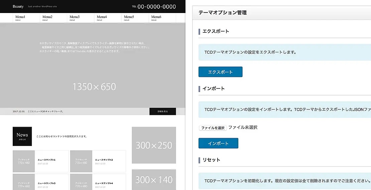Open the Menu5 navigation item
Image resolution: width=371 pixels, height=190 pixels.
(129, 18)
